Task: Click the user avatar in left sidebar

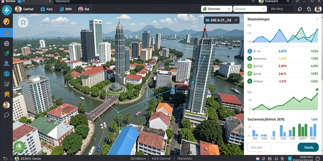Action: coord(6,105)
